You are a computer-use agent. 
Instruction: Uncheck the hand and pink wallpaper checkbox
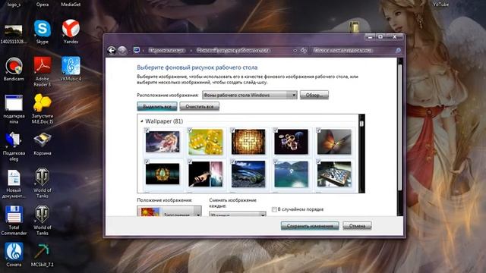[190, 162]
